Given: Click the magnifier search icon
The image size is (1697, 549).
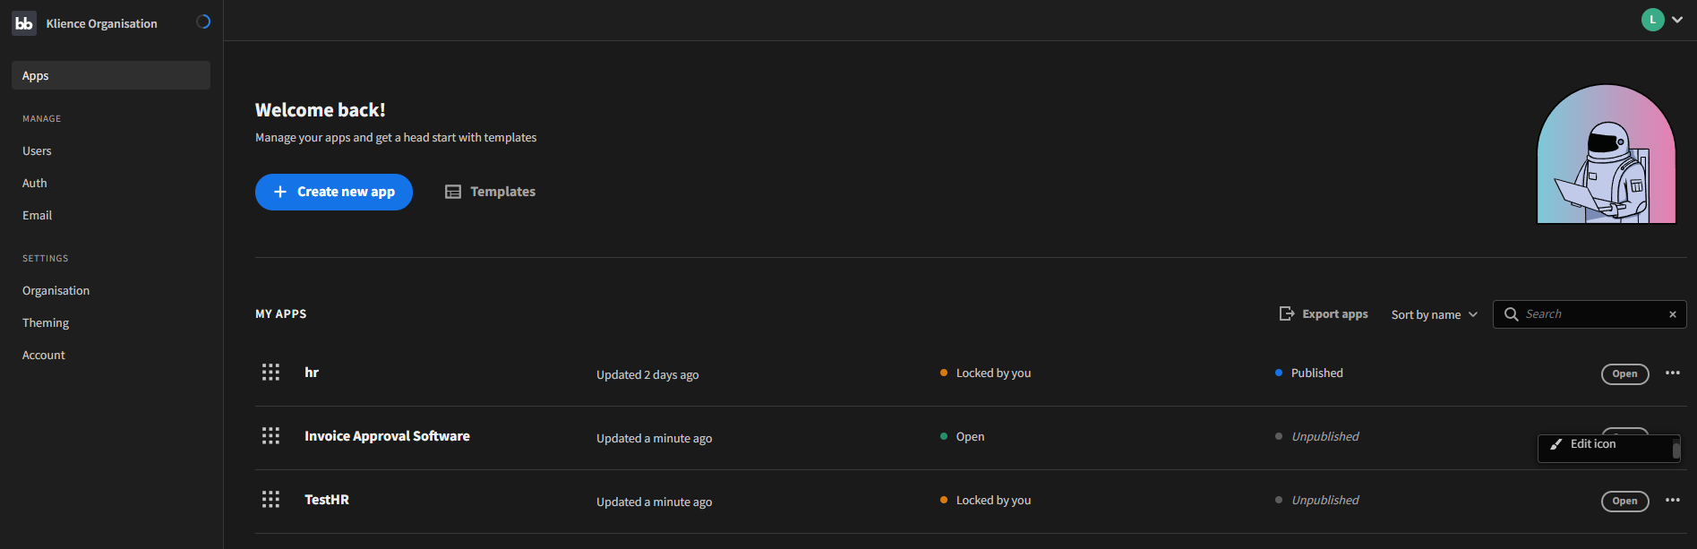Looking at the screenshot, I should tap(1512, 314).
